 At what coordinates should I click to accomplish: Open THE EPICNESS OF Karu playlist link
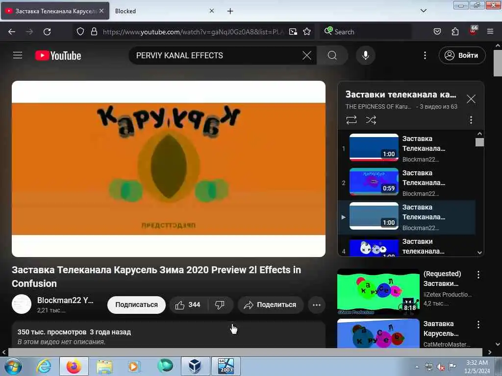pos(378,107)
